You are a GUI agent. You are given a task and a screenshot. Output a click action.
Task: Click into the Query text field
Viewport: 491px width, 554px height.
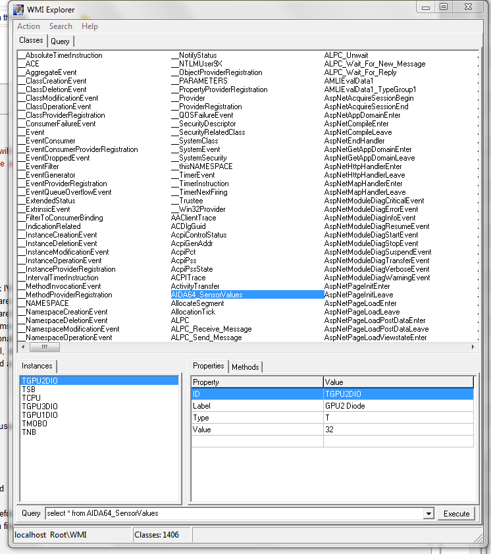point(234,513)
